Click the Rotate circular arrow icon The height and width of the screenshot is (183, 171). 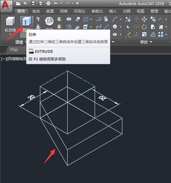tap(144, 27)
